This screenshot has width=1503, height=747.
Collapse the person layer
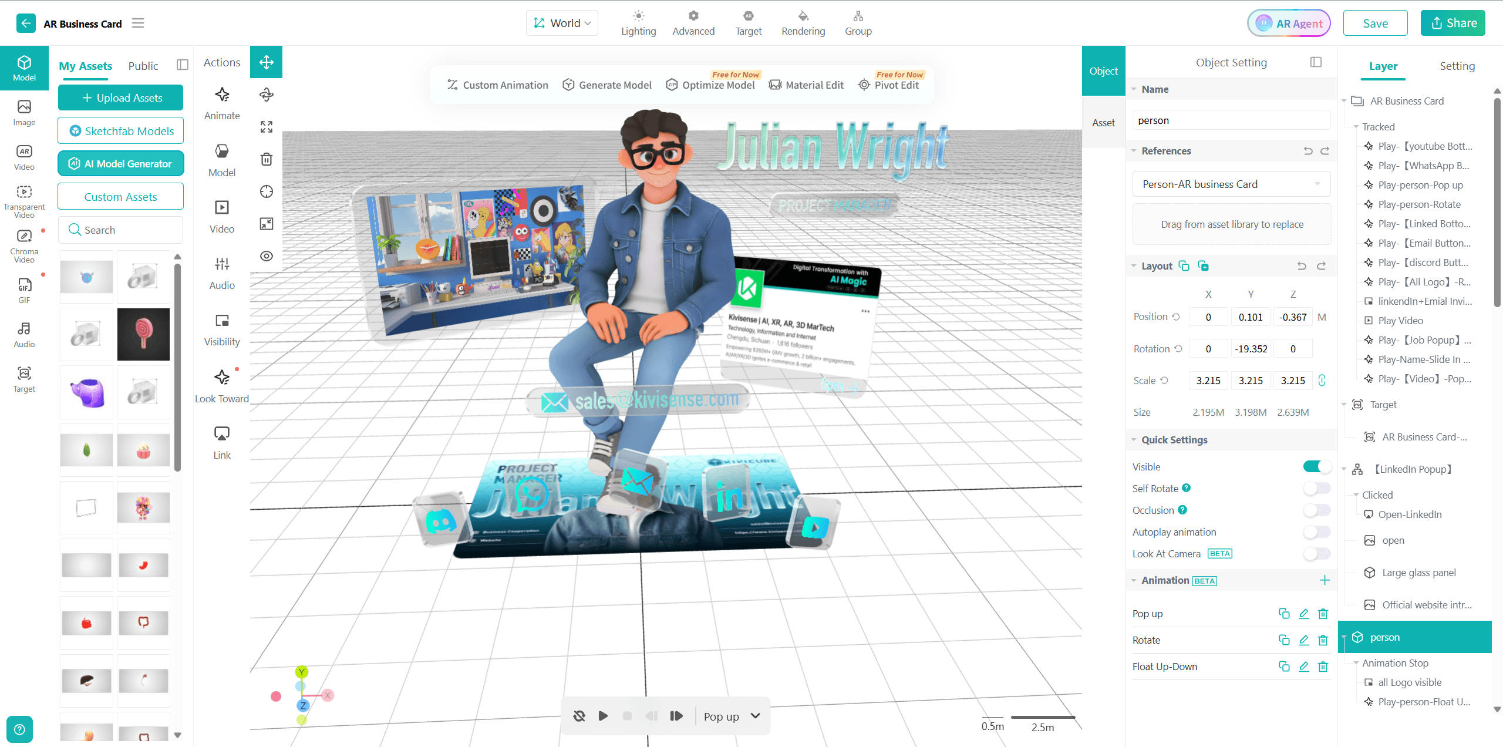pyautogui.click(x=1344, y=637)
